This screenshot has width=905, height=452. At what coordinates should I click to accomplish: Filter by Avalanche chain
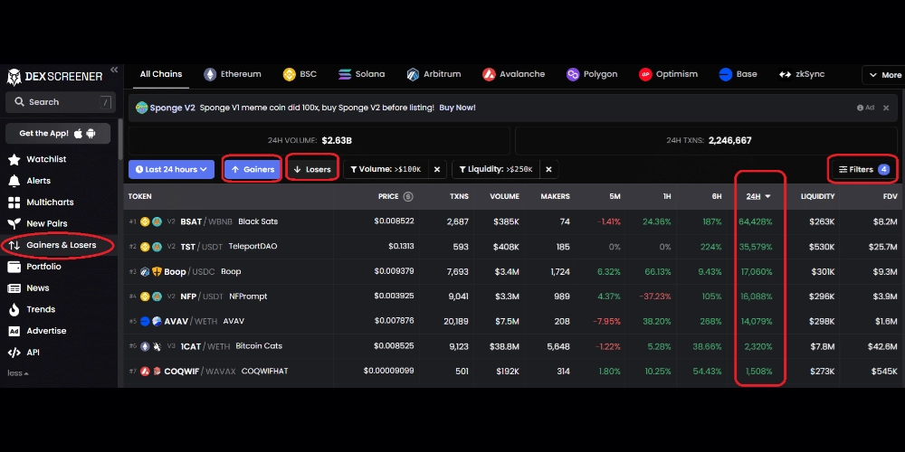tap(514, 74)
